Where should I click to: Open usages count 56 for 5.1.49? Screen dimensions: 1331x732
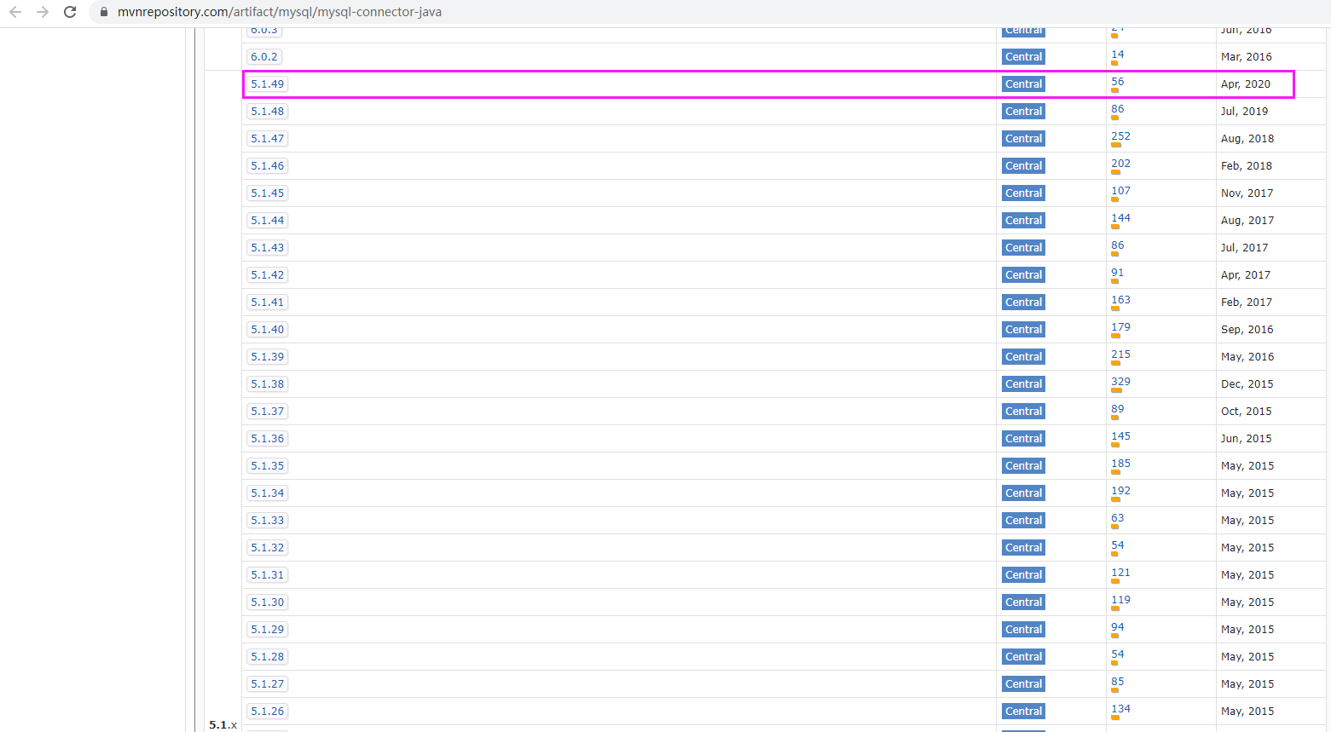(1118, 82)
